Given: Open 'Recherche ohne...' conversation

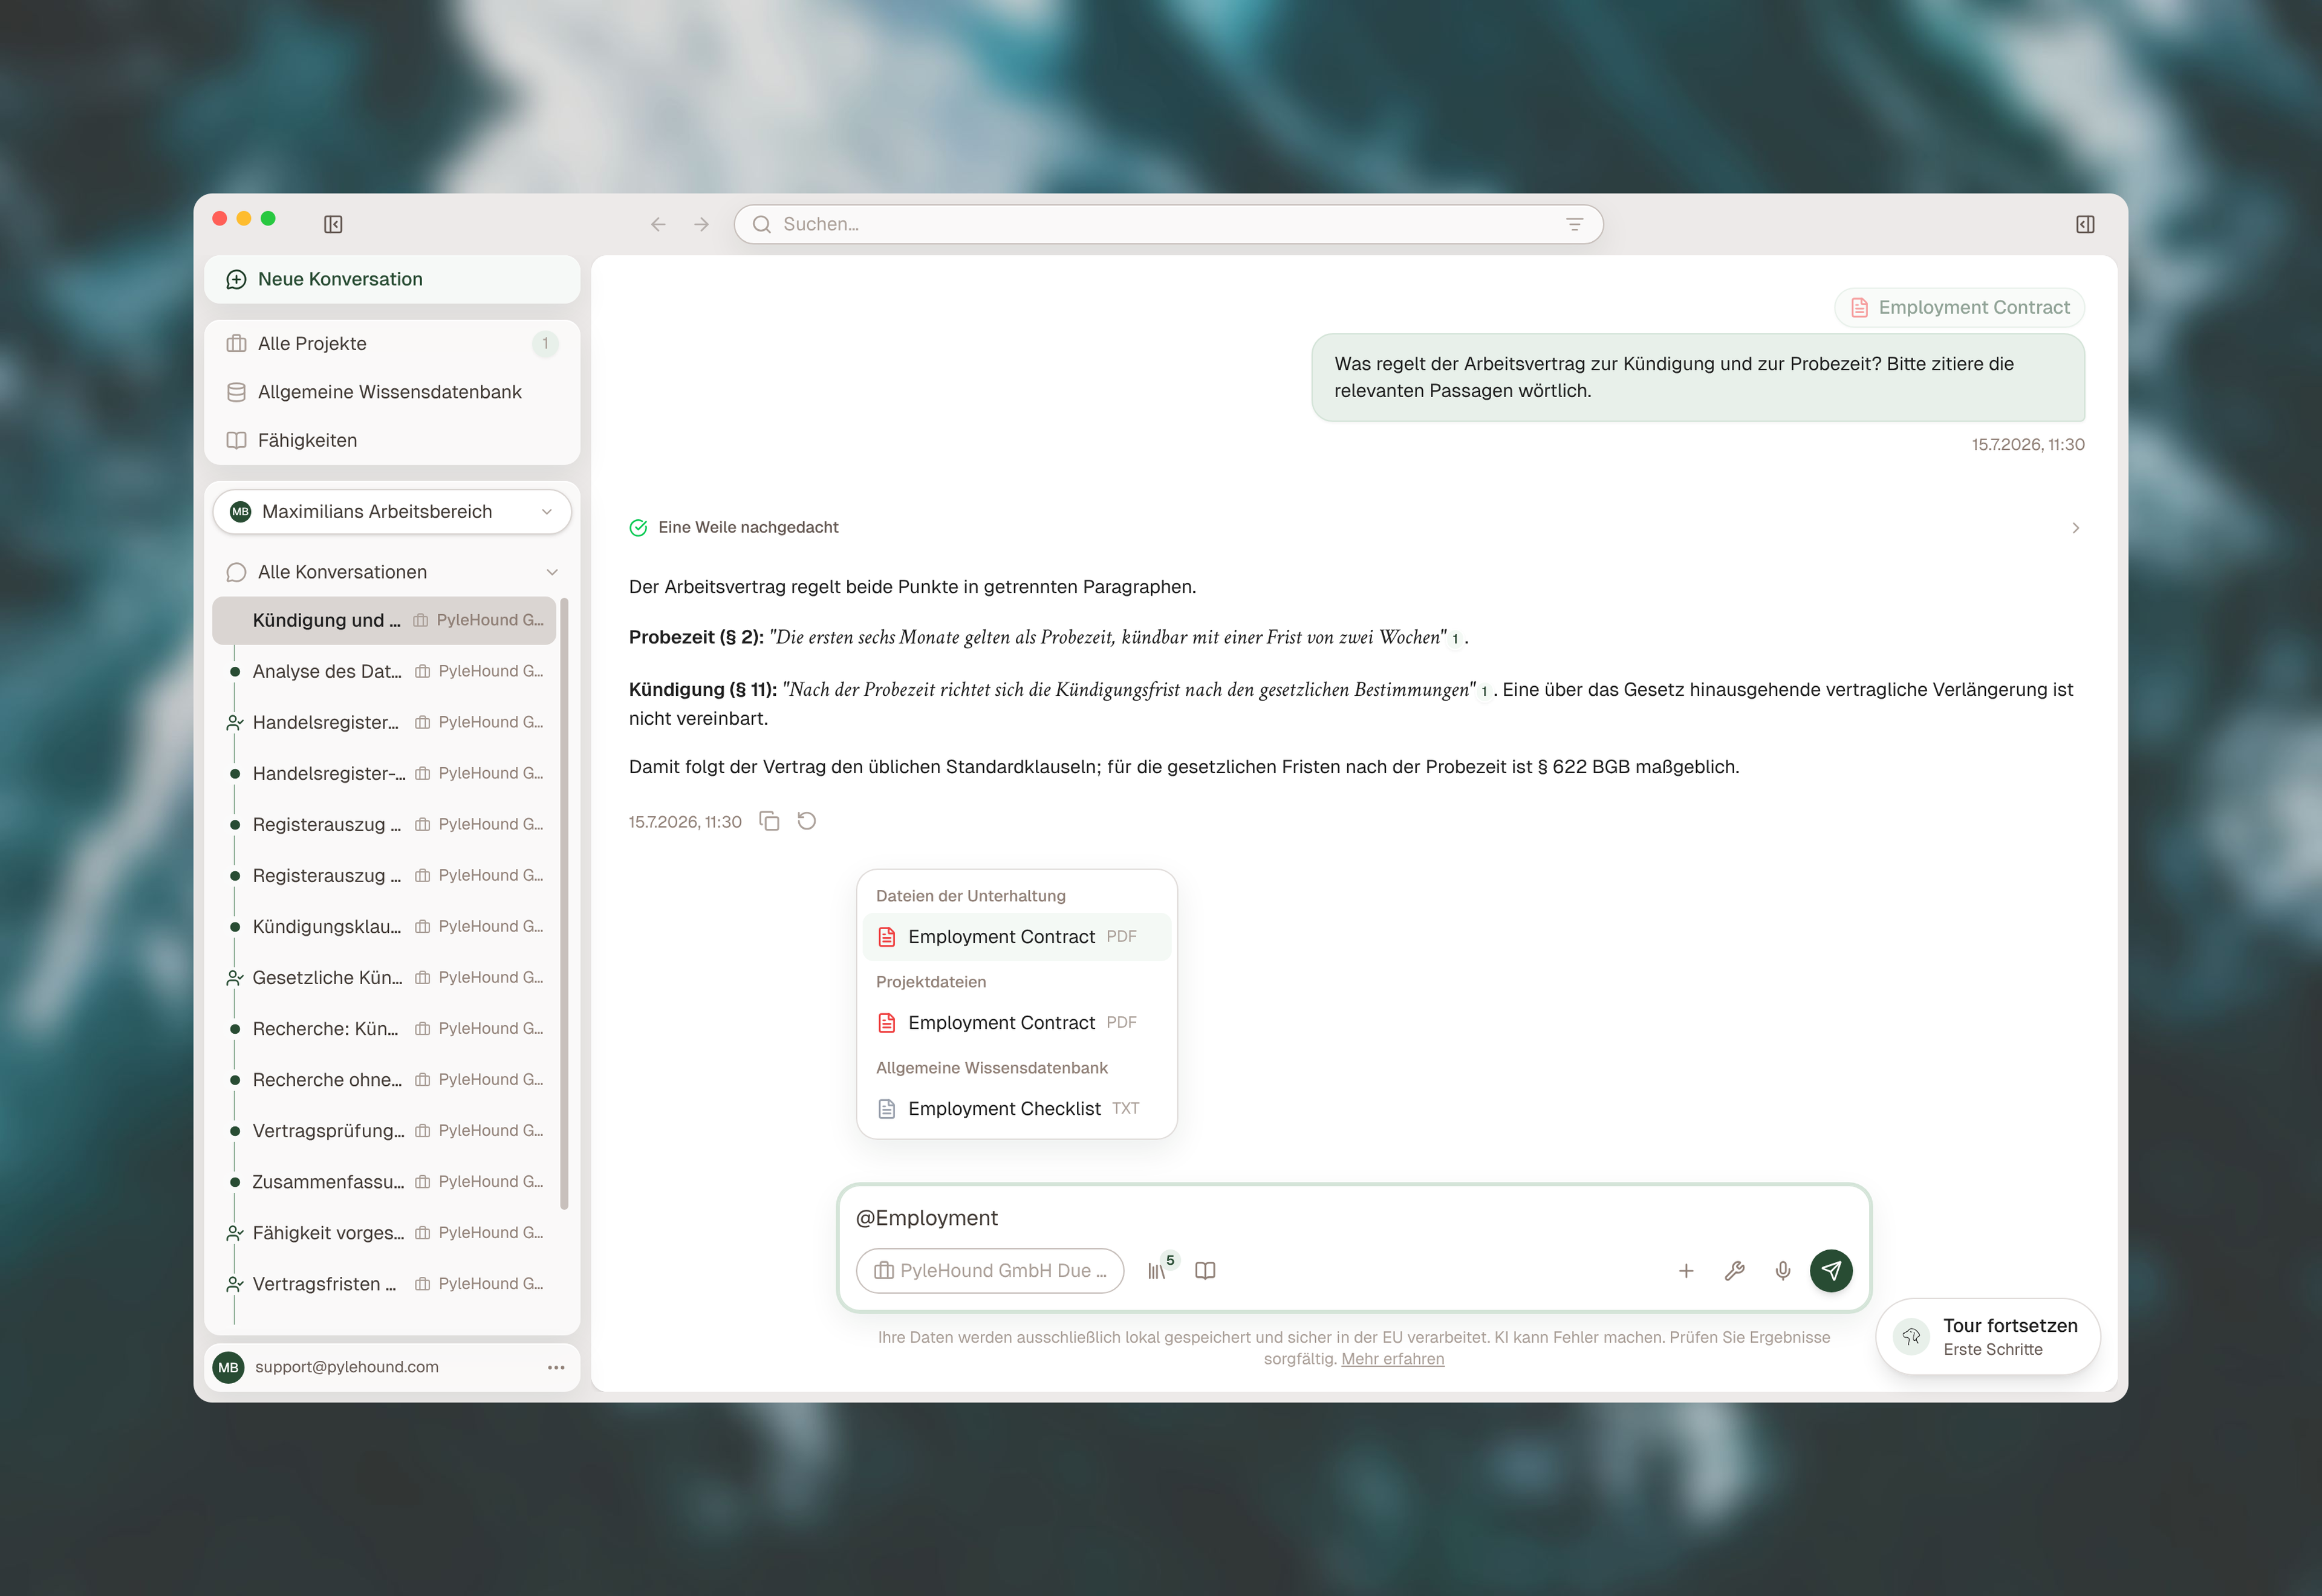Looking at the screenshot, I should coord(385,1079).
